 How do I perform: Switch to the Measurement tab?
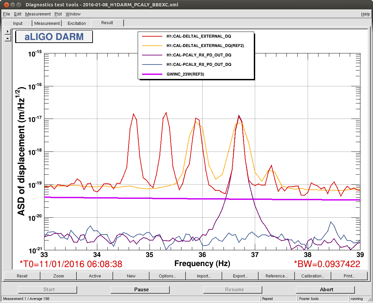pyautogui.click(x=47, y=23)
